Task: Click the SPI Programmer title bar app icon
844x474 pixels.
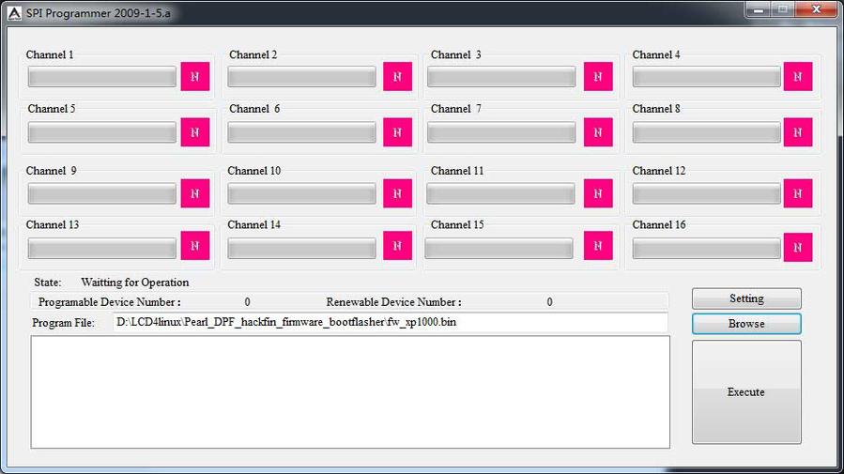Action: tap(14, 13)
